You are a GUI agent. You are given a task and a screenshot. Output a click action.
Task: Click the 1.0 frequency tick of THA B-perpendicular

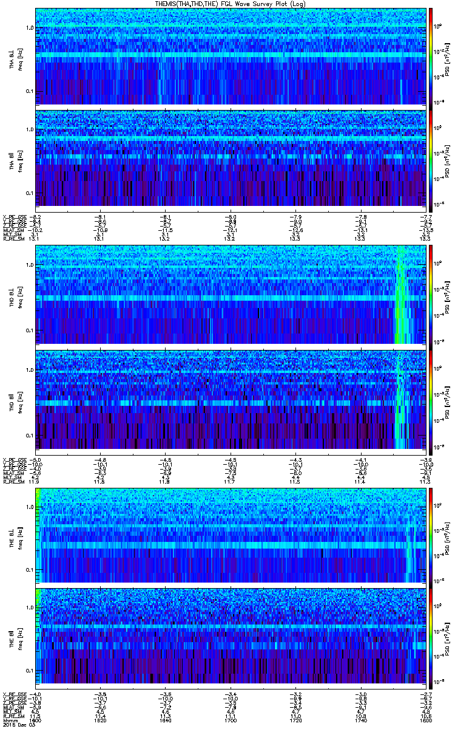tap(29, 28)
